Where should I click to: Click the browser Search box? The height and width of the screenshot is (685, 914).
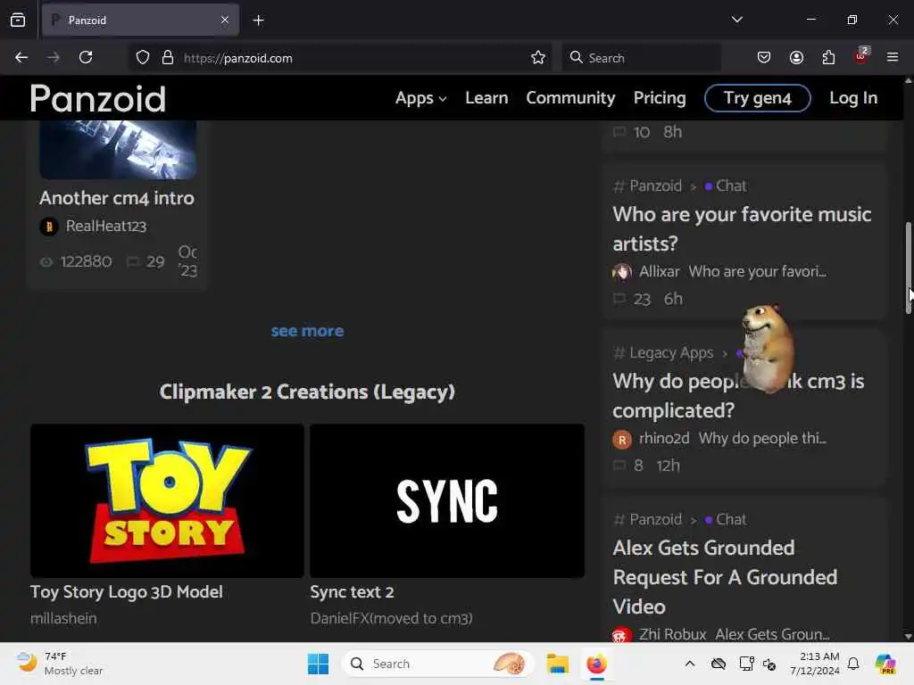tap(641, 58)
